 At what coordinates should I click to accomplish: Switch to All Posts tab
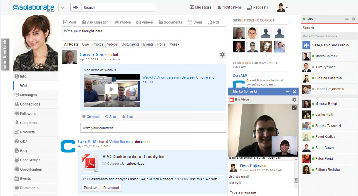tap(71, 44)
